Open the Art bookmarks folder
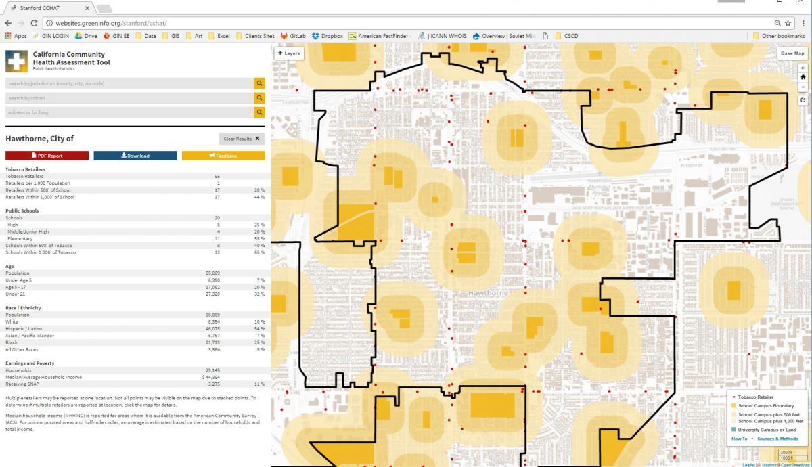Screen dimensions: 812x467 194,36
